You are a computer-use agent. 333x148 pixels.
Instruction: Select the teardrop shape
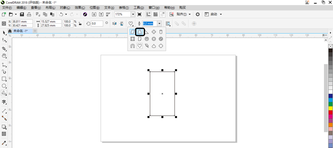point(154,46)
